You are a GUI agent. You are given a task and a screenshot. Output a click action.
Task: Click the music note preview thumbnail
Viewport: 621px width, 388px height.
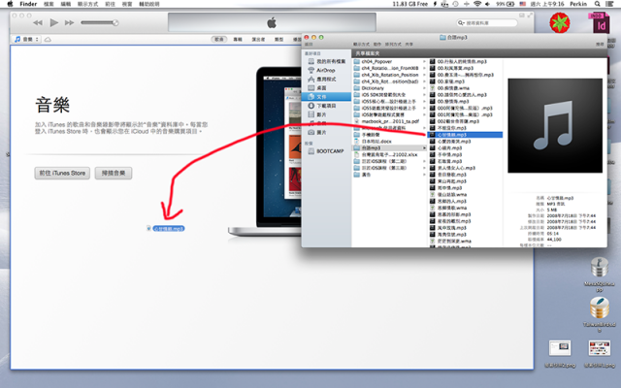pos(555,125)
